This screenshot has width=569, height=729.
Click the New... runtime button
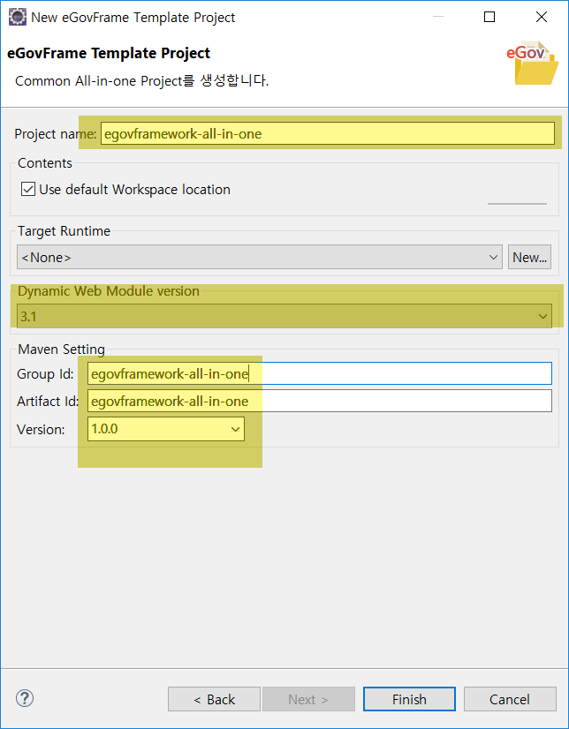(529, 257)
